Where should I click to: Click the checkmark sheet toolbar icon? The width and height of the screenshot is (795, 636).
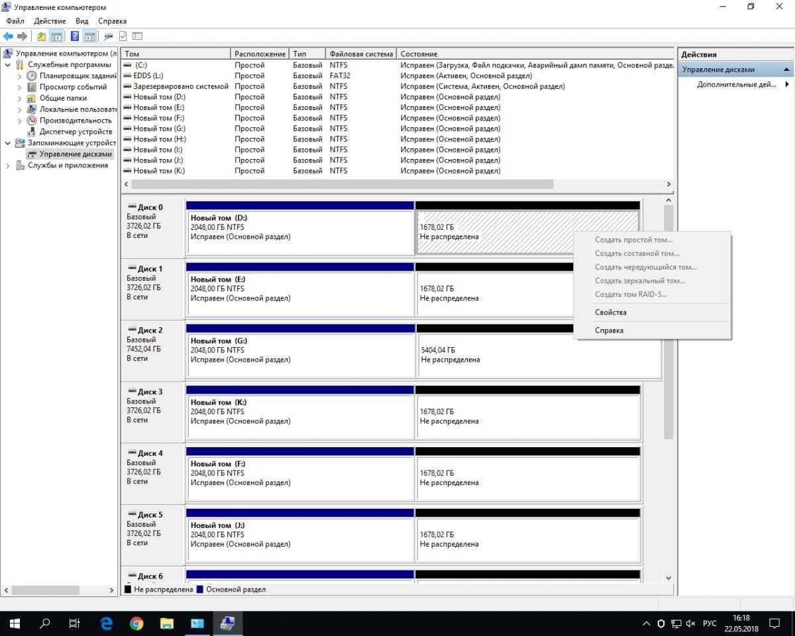pos(123,36)
